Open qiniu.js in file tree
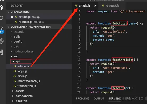 tap(39, 76)
